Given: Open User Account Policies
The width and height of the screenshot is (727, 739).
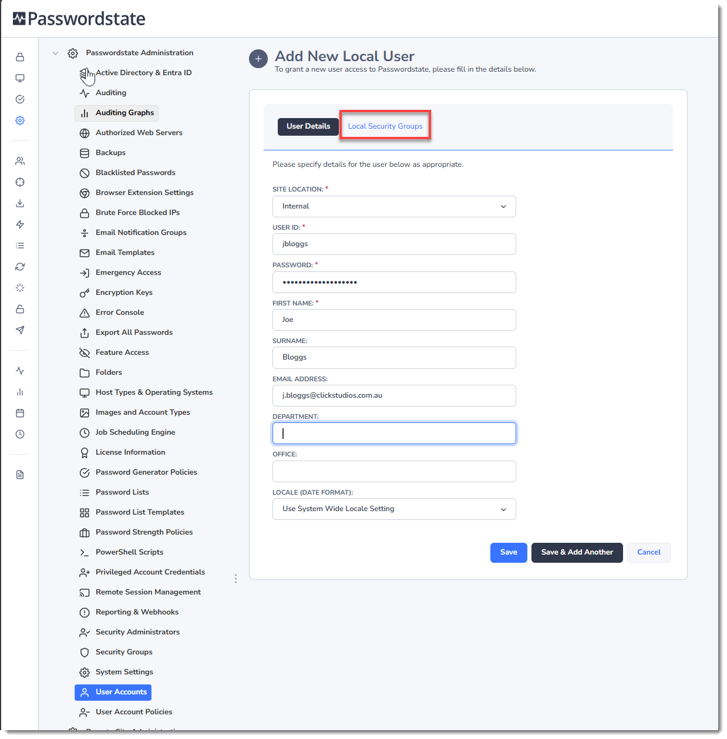Looking at the screenshot, I should click(x=134, y=712).
